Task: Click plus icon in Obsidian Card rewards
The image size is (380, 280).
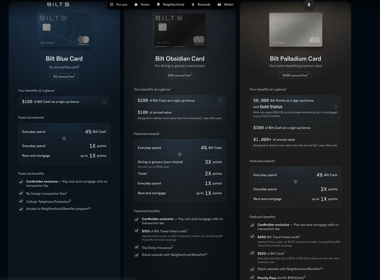Action: pyautogui.click(x=180, y=155)
